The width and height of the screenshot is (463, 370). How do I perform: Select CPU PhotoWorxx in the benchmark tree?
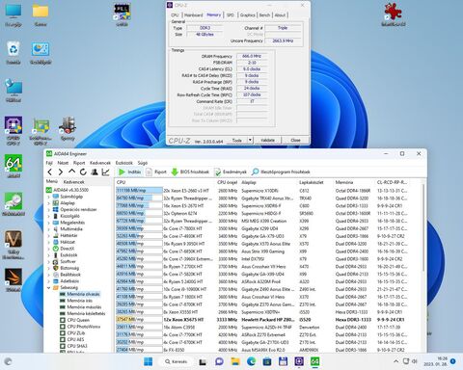point(84,327)
